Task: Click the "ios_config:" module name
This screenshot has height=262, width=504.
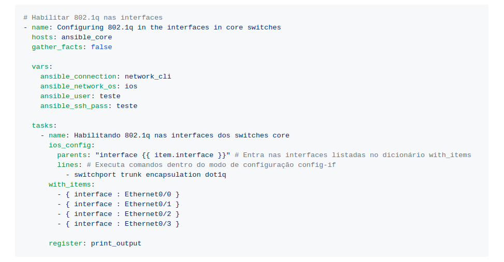Action: (x=72, y=145)
